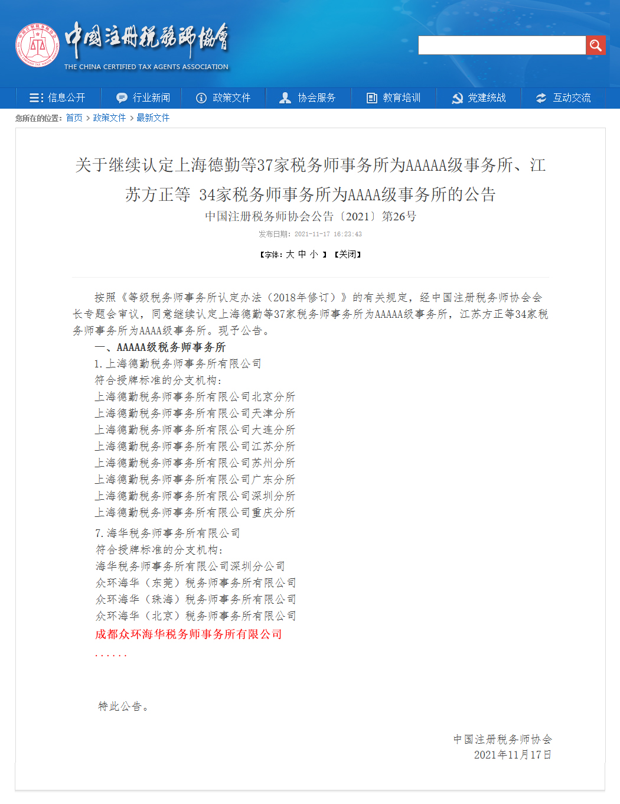The height and width of the screenshot is (804, 620).
Task: Click the 北京分所 line of 上海德勤
Action: tap(195, 397)
